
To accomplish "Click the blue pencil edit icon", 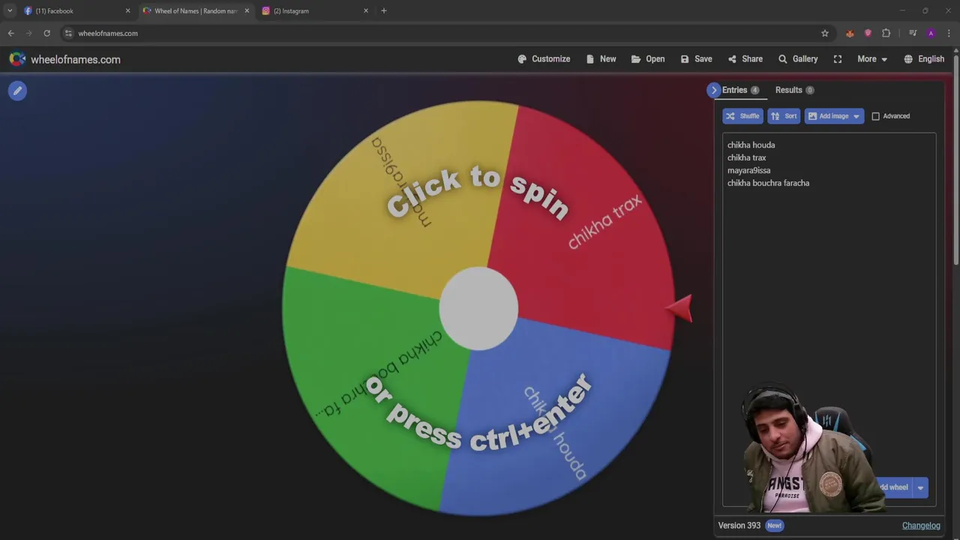I will click(x=17, y=91).
